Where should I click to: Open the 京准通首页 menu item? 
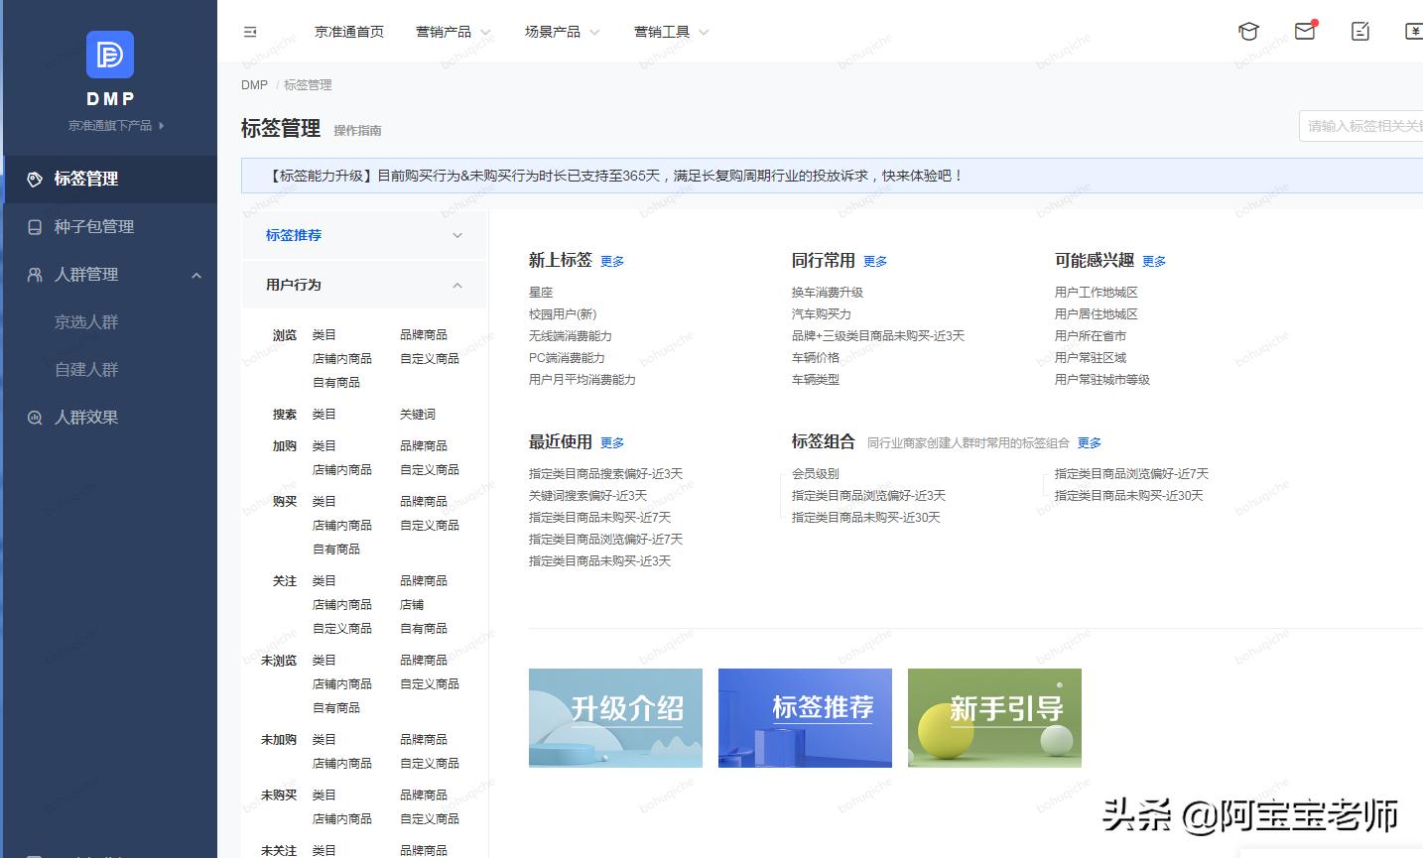point(348,31)
